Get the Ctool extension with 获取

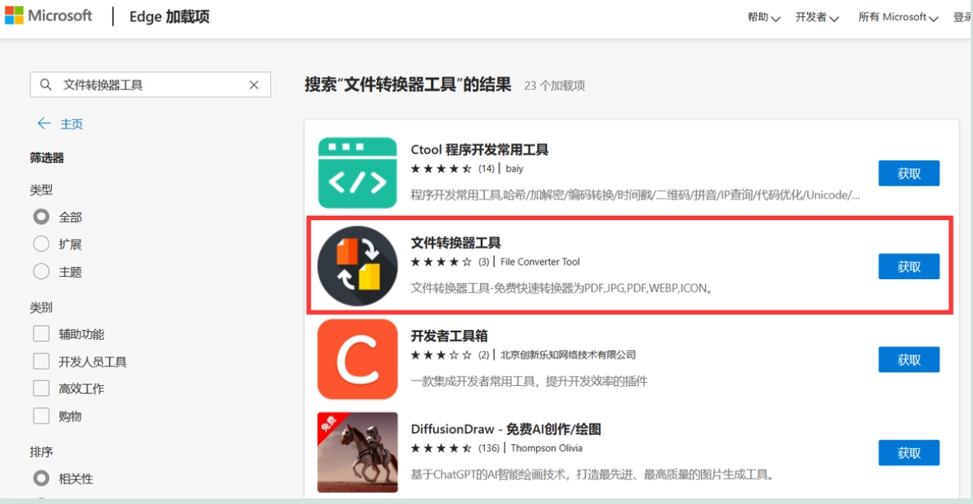pyautogui.click(x=909, y=173)
